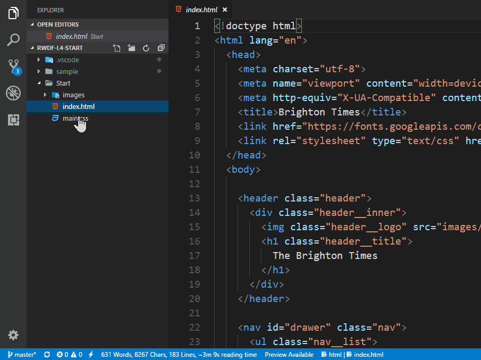The image size is (481, 360).
Task: Click the html language status item
Action: 331,355
